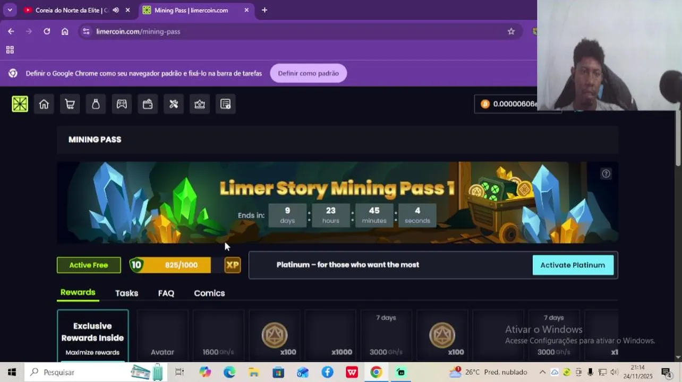Click the MINING PASS heading text

pyautogui.click(x=95, y=140)
